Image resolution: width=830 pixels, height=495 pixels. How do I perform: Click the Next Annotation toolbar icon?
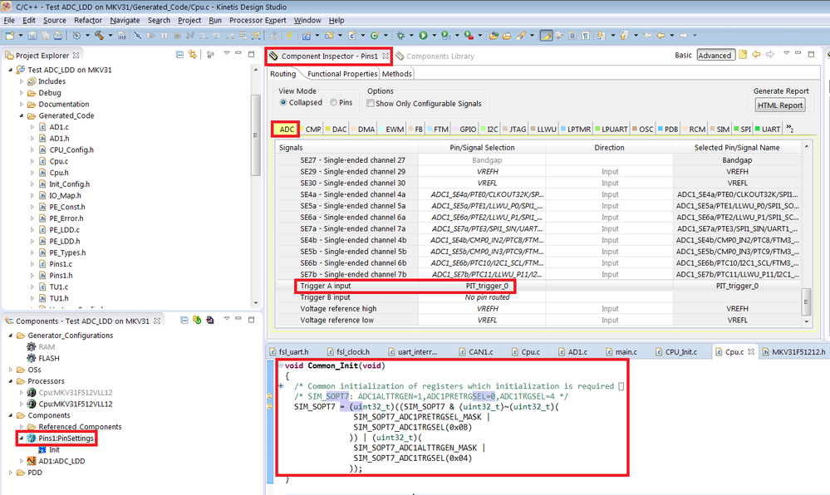[x=602, y=36]
